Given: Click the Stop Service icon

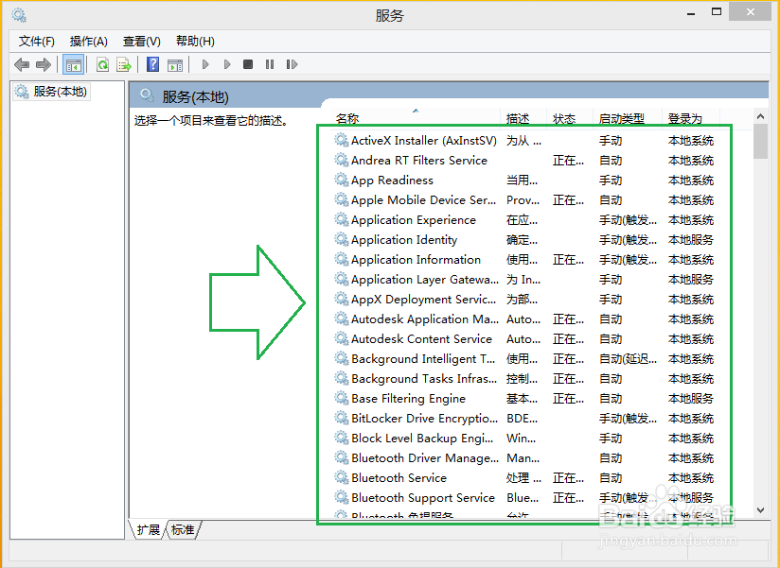Looking at the screenshot, I should [248, 64].
